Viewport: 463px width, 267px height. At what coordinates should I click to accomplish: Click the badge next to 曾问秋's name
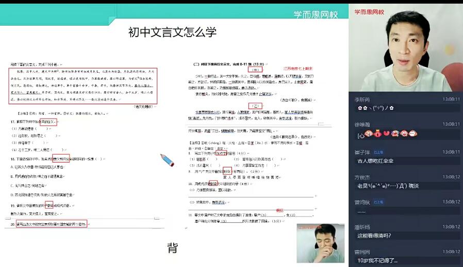(378, 202)
